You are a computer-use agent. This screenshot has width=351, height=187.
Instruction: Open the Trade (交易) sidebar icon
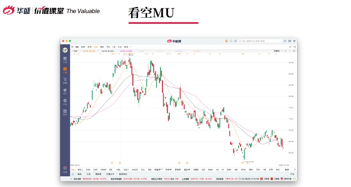pos(65,102)
